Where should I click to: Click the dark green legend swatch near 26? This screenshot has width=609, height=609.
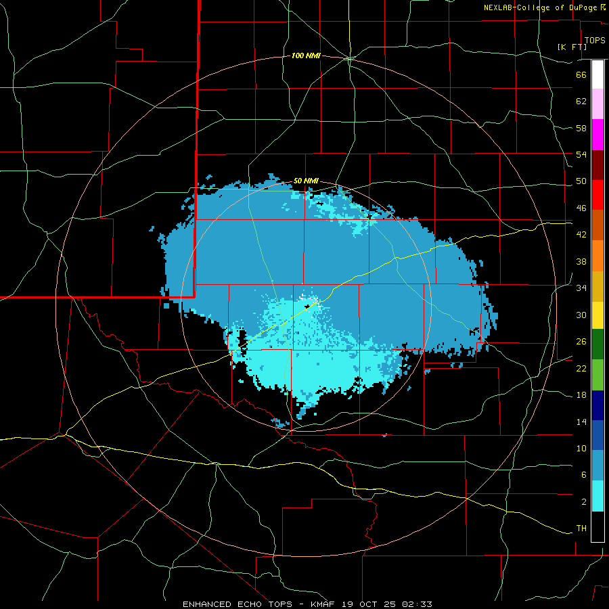click(597, 344)
